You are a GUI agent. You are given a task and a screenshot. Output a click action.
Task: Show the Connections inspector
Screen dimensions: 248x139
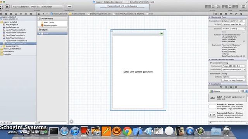[x=241, y=14]
